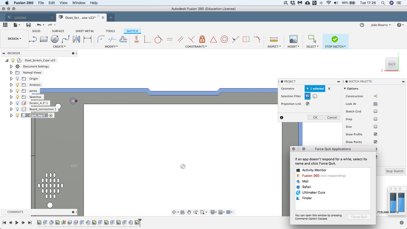407x229 pixels.
Task: Click the Wi-Fi icon in menu bar
Action: 329,3
